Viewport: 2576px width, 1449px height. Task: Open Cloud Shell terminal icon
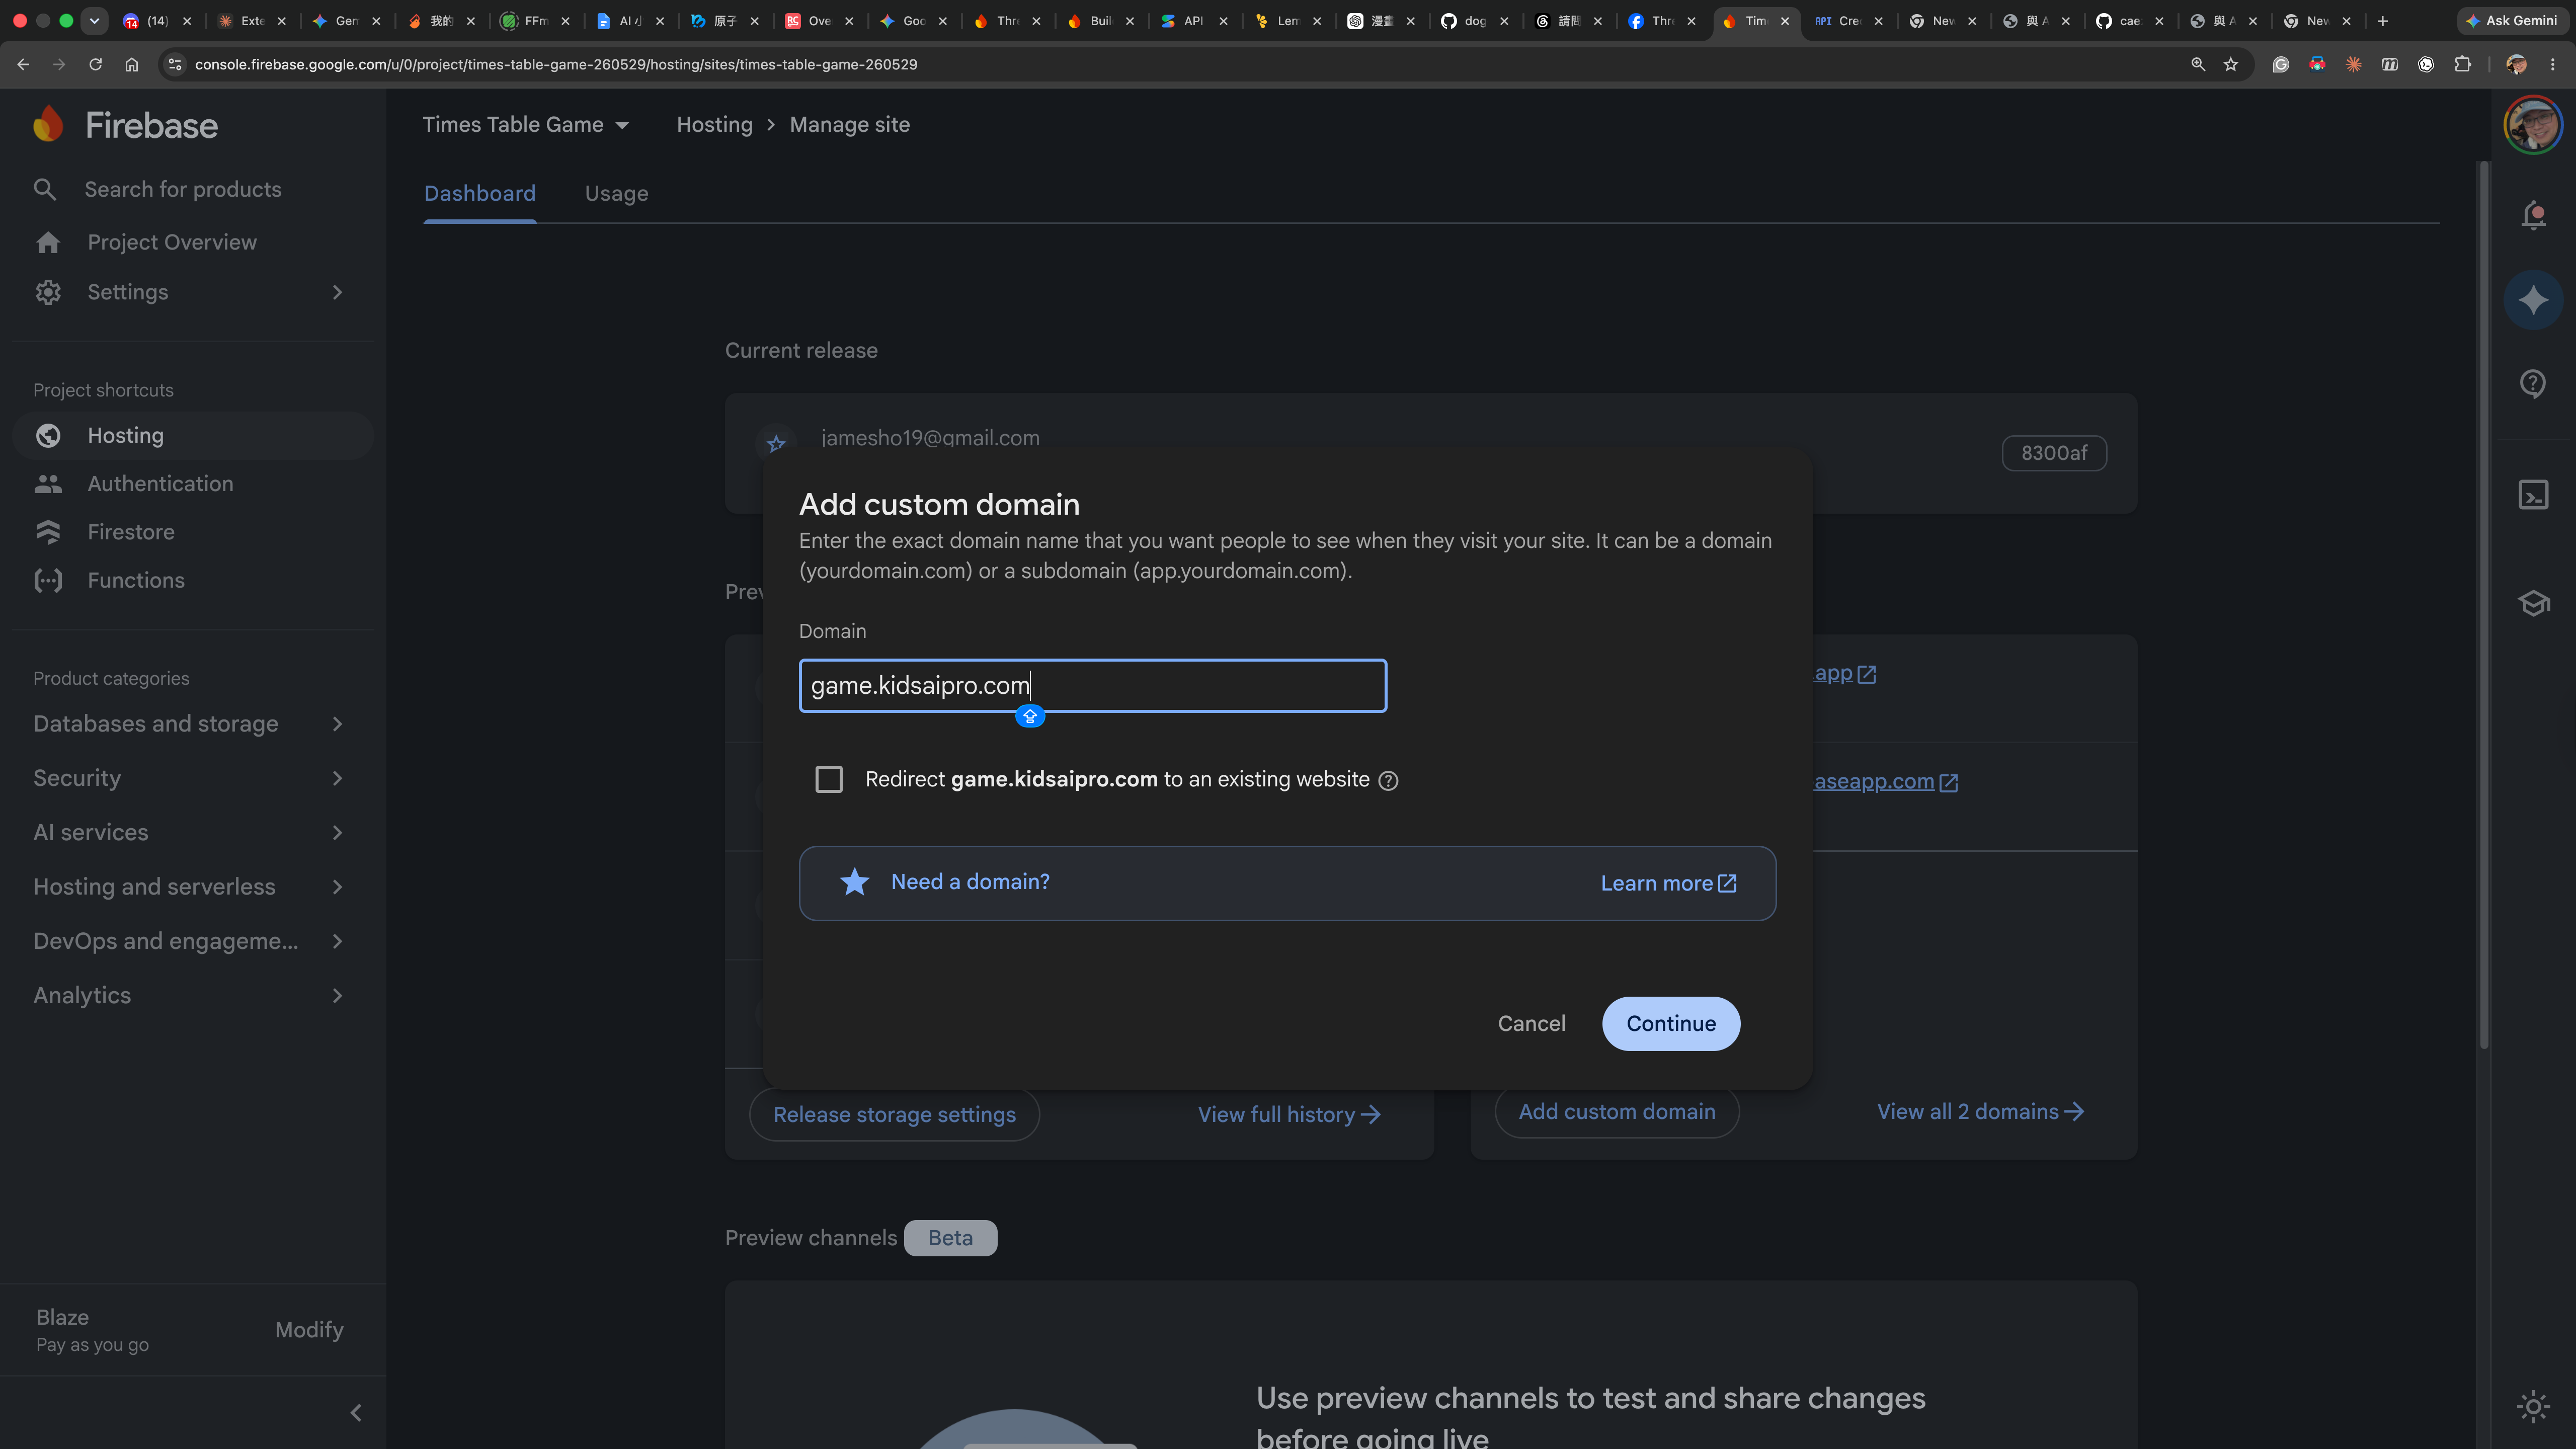[x=2533, y=495]
